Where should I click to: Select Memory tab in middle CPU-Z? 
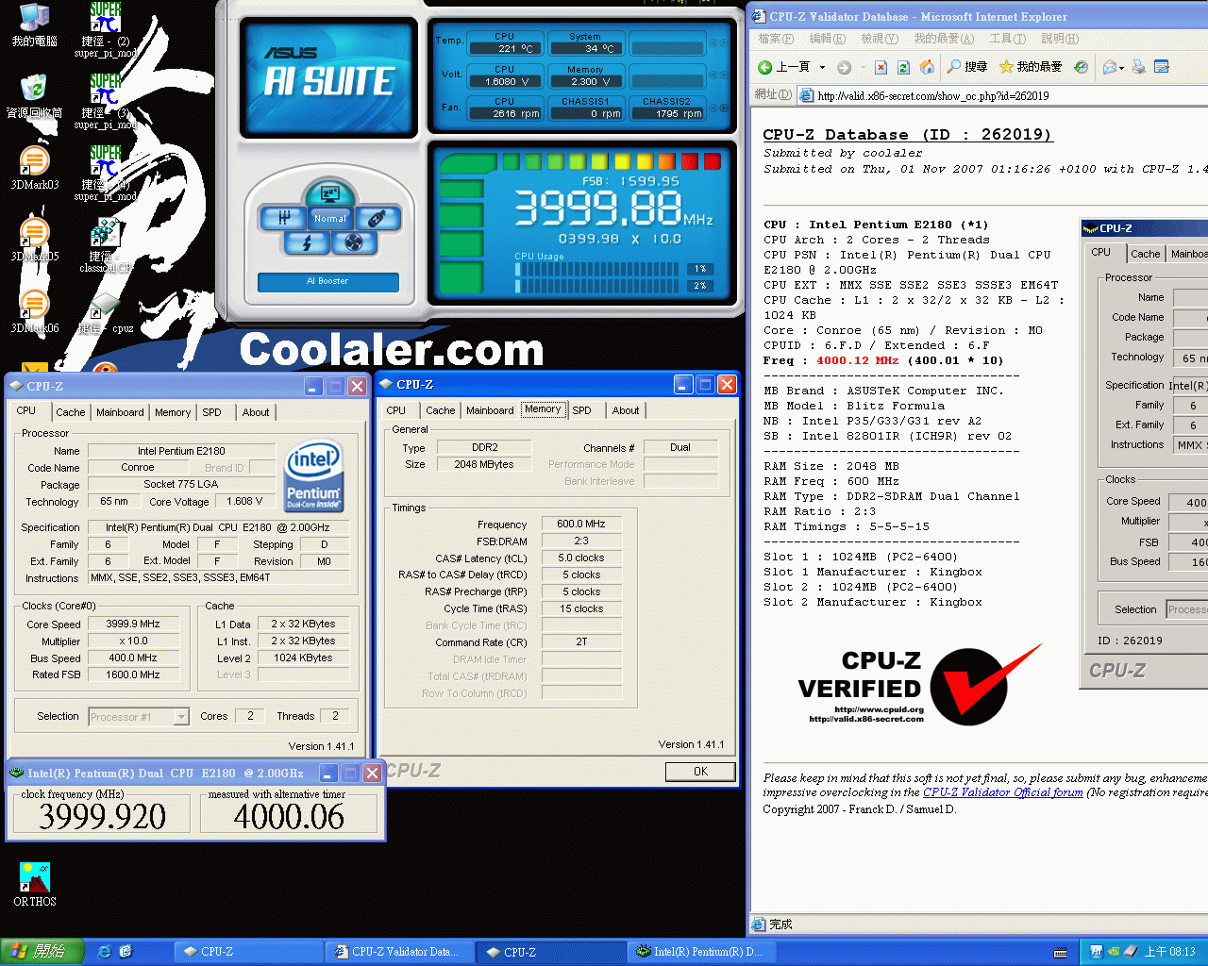pyautogui.click(x=543, y=408)
